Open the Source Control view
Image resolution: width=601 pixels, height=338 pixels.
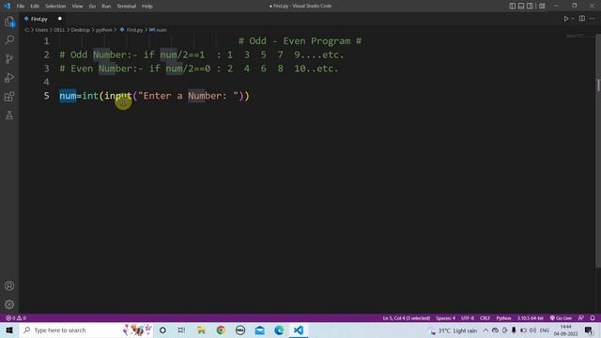point(9,58)
